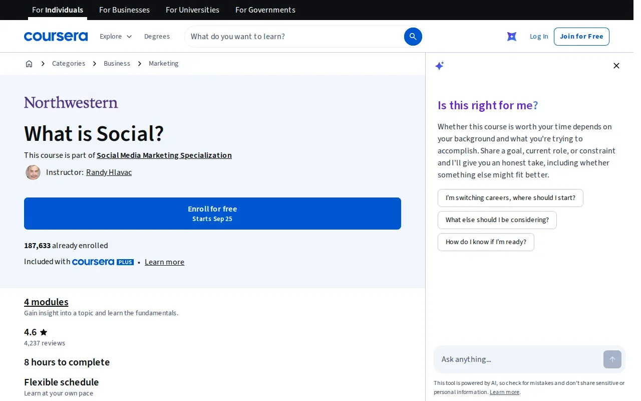The width and height of the screenshot is (641, 401).
Task: Click the 'What is Social?' course title
Action: click(94, 133)
